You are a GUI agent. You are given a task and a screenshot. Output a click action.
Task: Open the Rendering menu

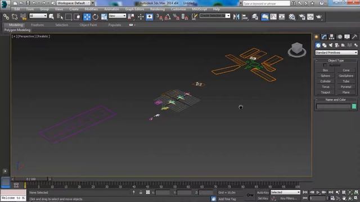pos(157,9)
